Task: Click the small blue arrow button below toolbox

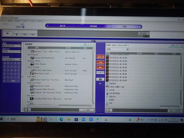Action: 100,84
